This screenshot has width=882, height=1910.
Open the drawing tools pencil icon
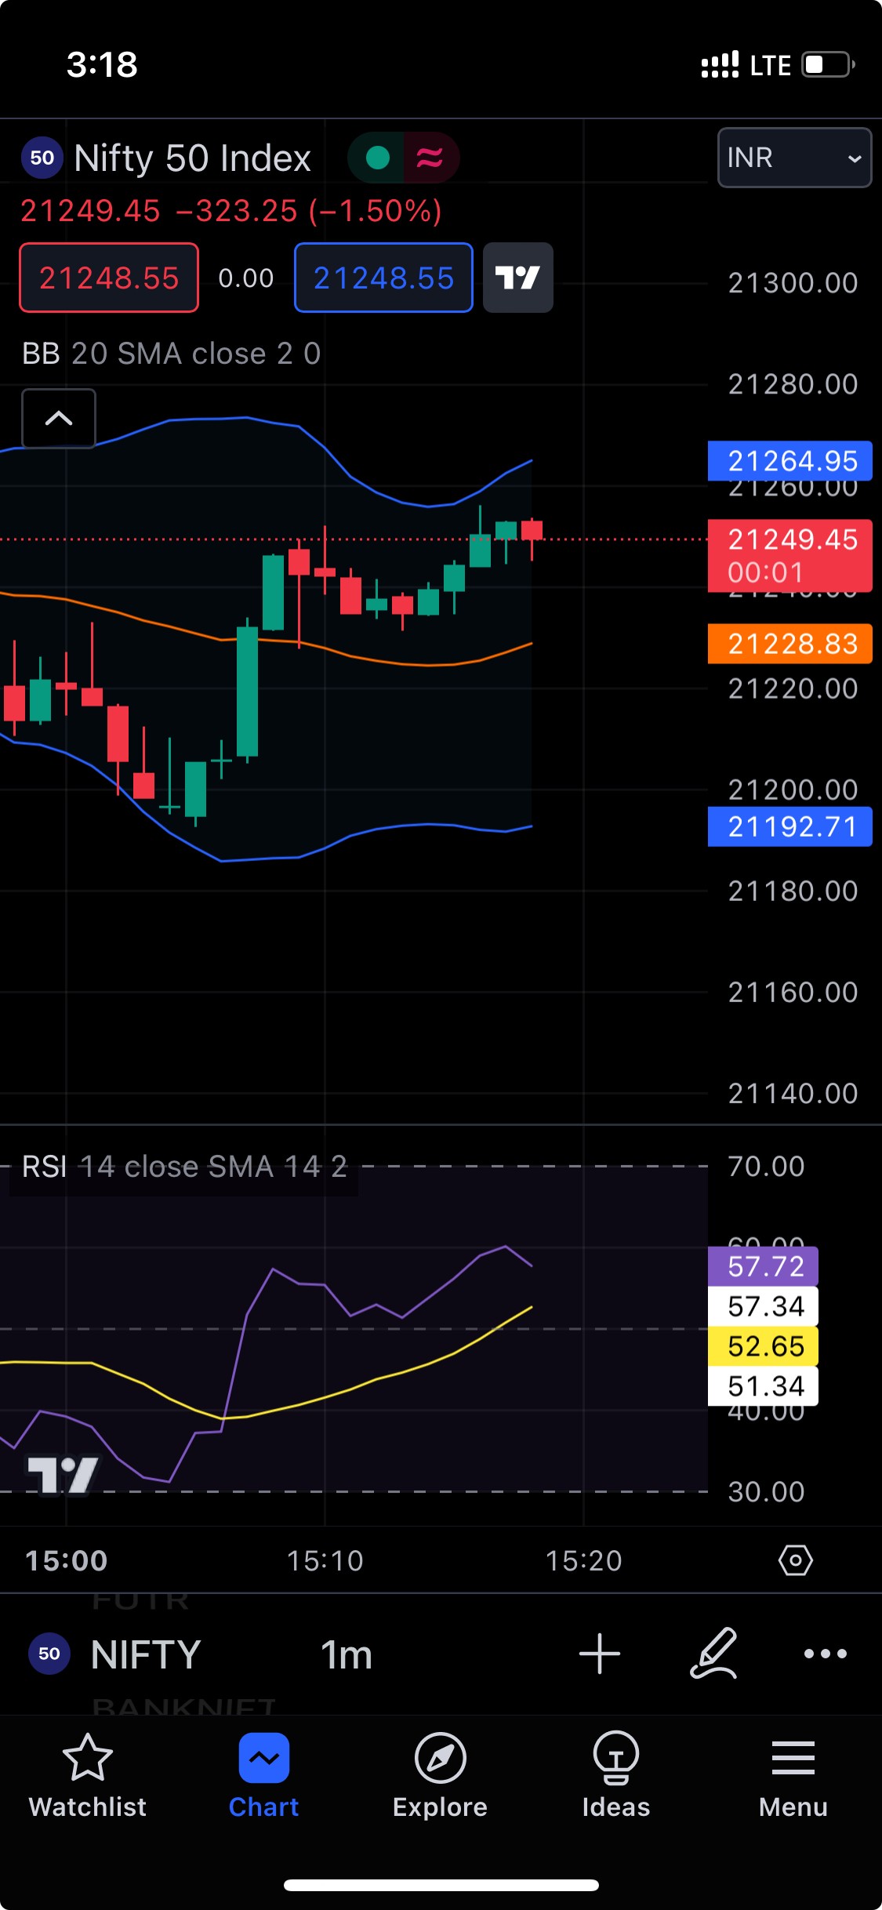(713, 1653)
